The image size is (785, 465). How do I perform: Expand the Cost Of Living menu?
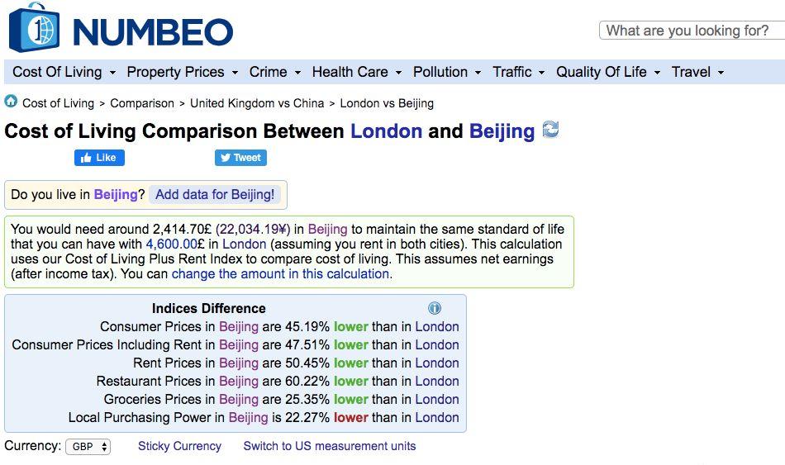[64, 72]
